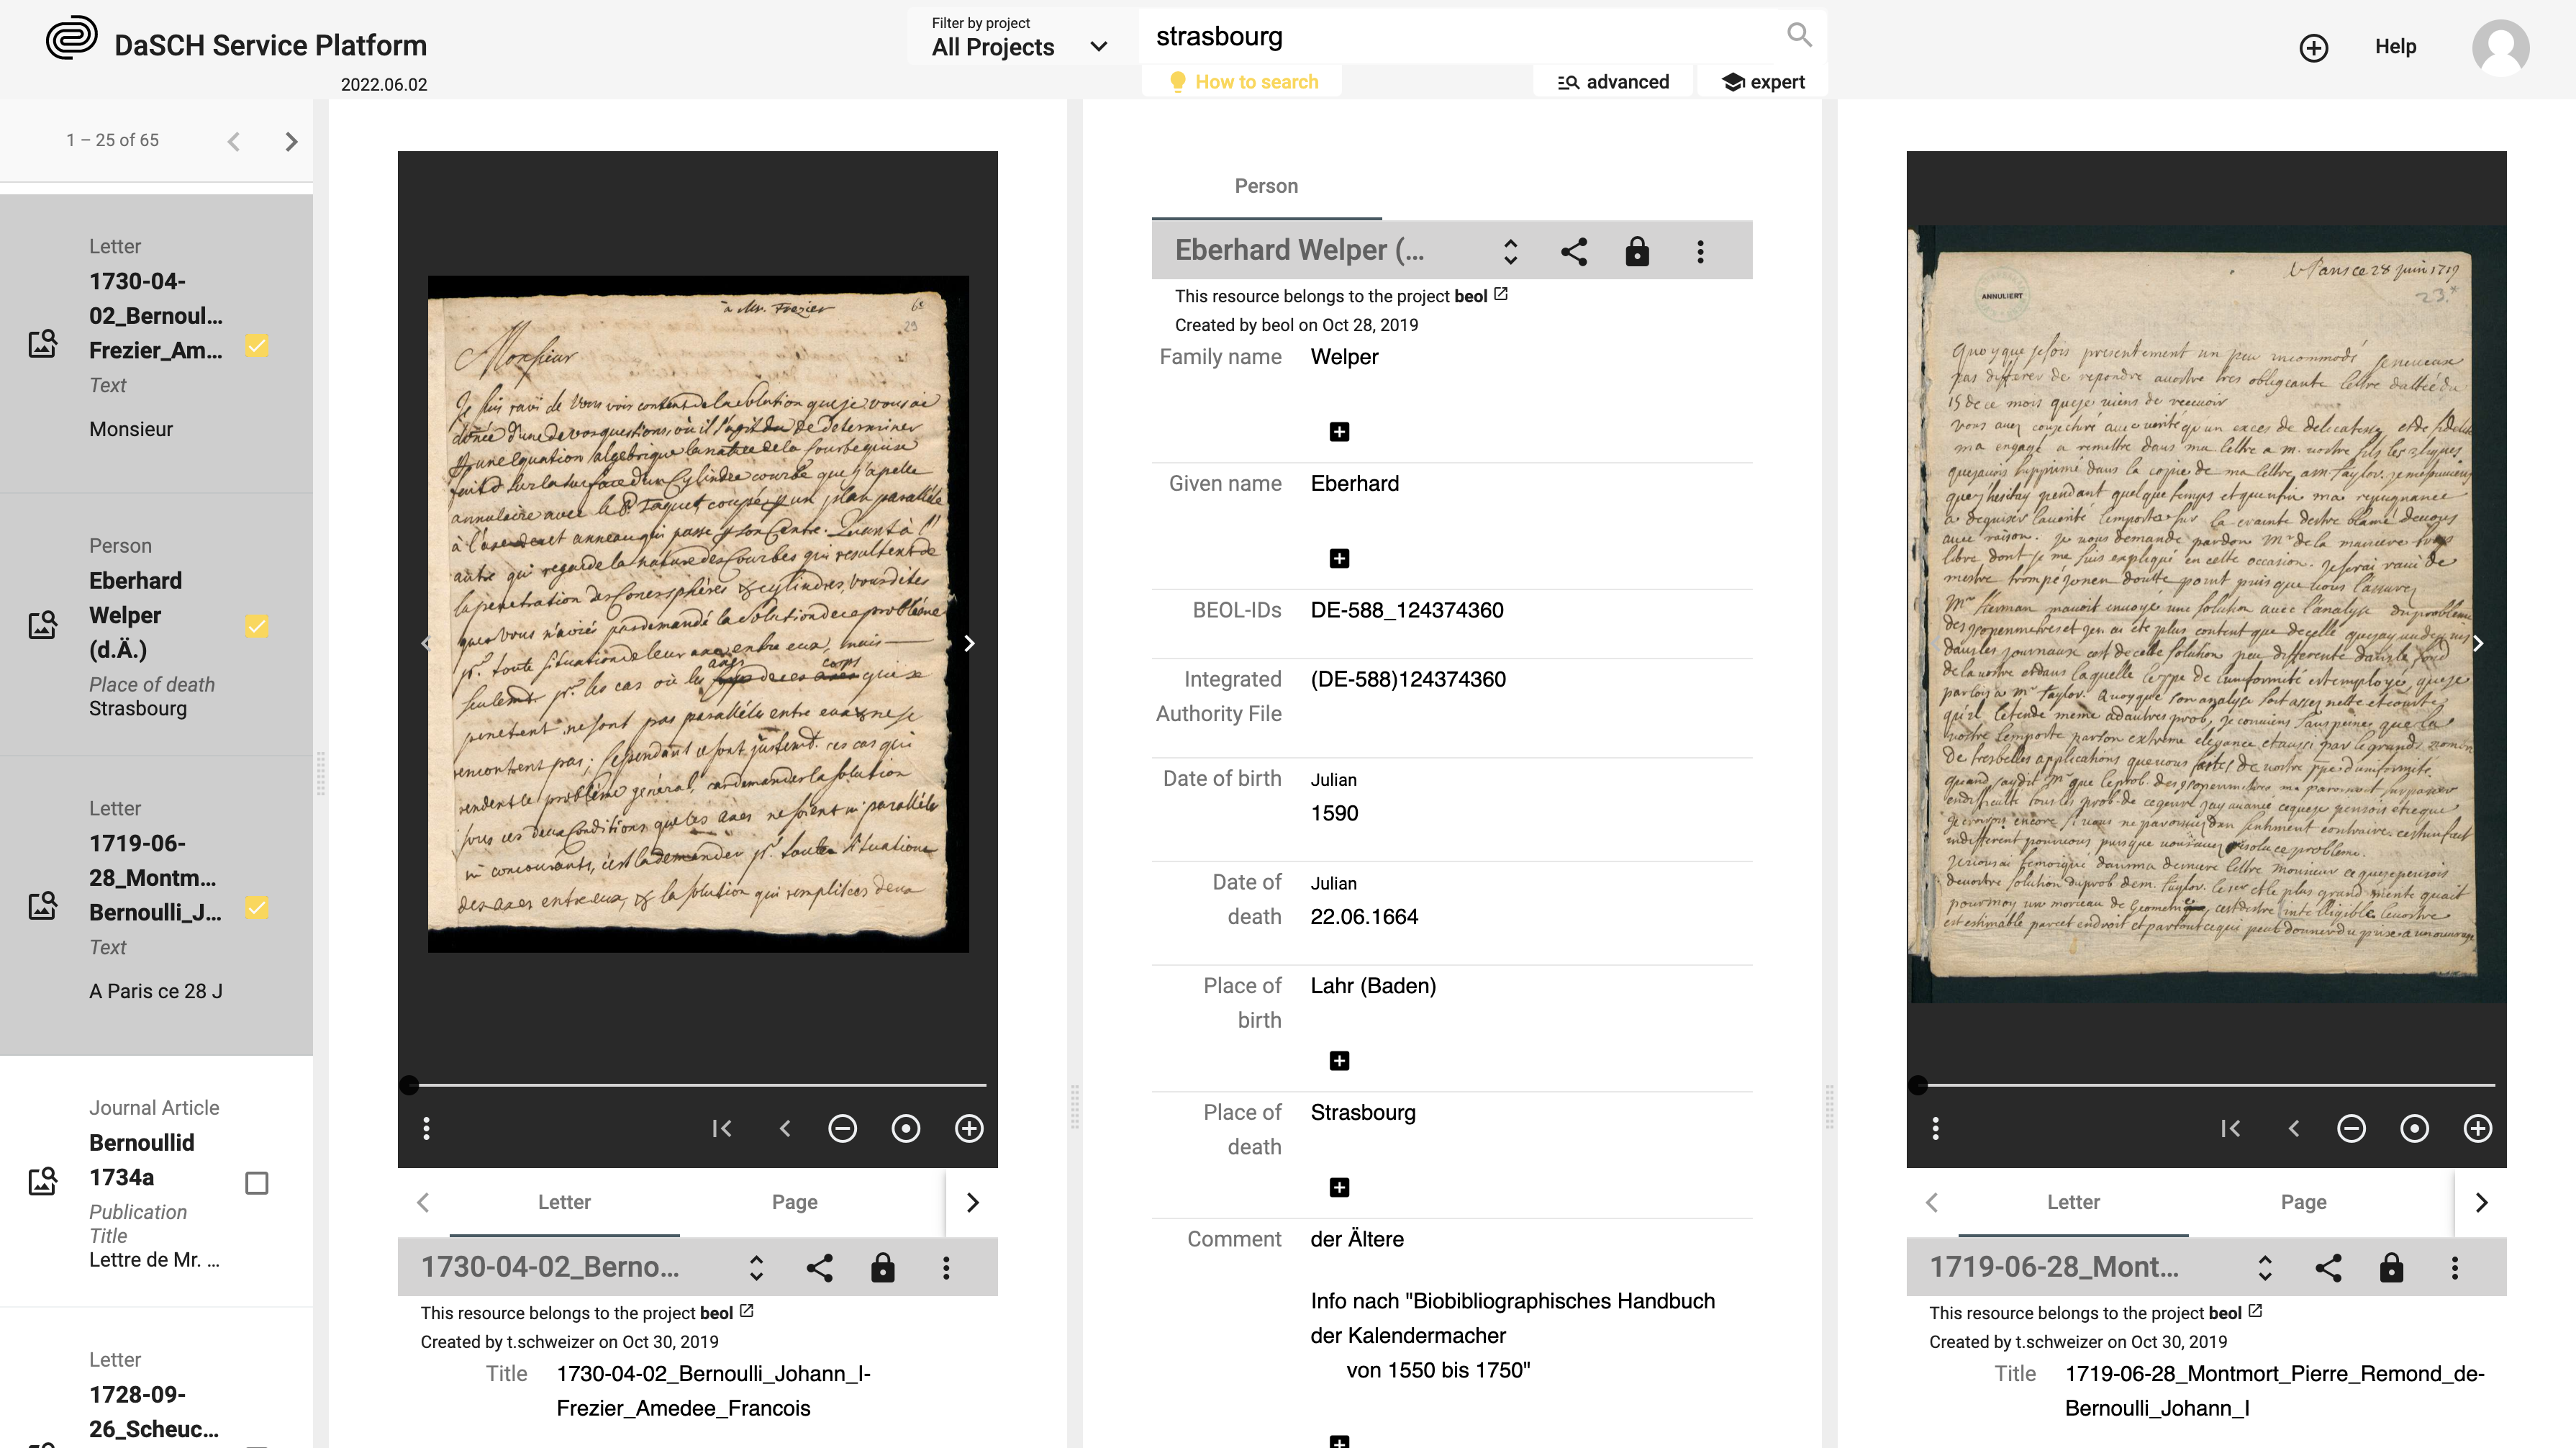Image resolution: width=2576 pixels, height=1448 pixels.
Task: Click lock icon on 1730-04-02_Berno letter
Action: [883, 1268]
